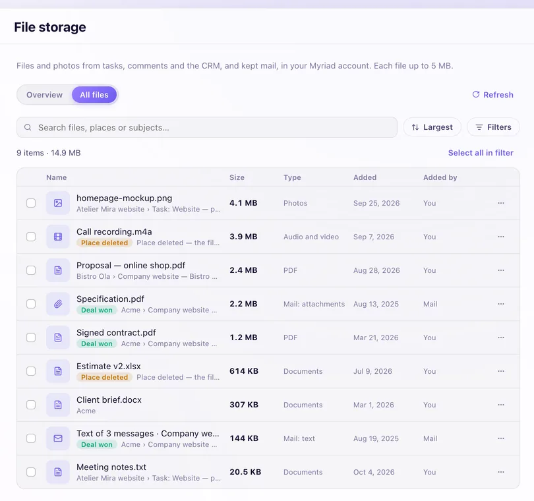
Task: Click the Estimate v2.xlsx file name
Action: click(x=109, y=366)
